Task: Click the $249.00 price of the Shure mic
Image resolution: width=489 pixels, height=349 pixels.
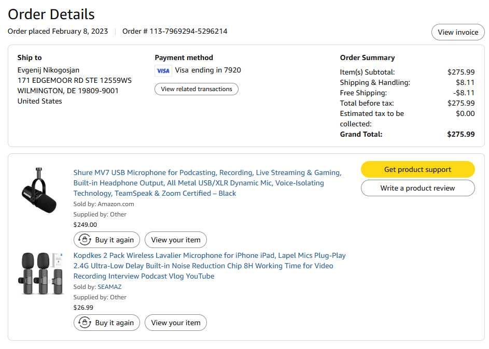Action: (85, 225)
